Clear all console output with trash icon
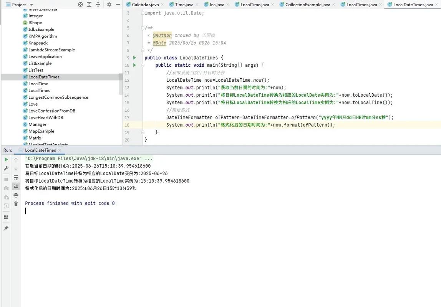 pos(16,203)
